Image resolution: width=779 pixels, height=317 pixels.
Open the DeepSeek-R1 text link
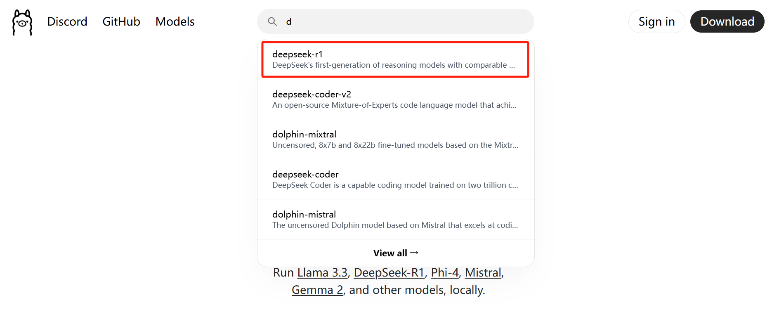tap(389, 273)
